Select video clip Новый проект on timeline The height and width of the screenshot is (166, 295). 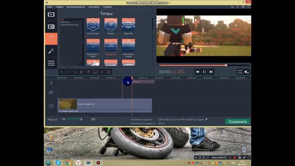pyautogui.click(x=105, y=104)
